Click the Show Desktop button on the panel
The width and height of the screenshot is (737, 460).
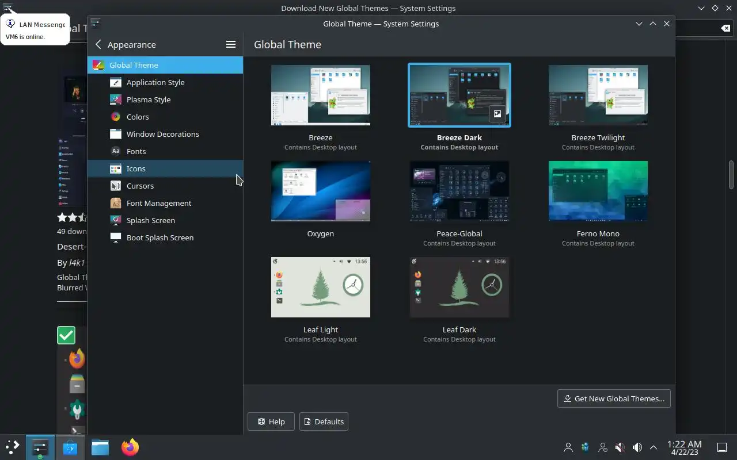pos(721,447)
